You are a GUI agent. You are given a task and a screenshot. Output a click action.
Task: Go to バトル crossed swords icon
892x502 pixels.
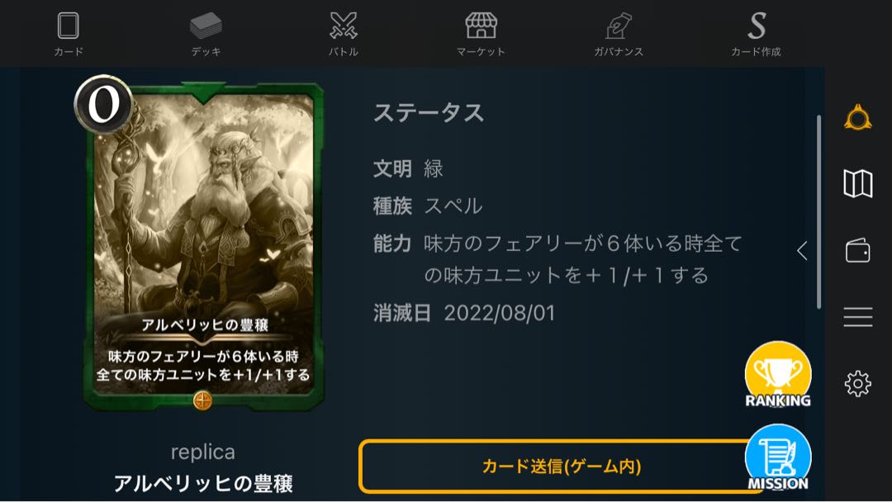click(x=344, y=26)
